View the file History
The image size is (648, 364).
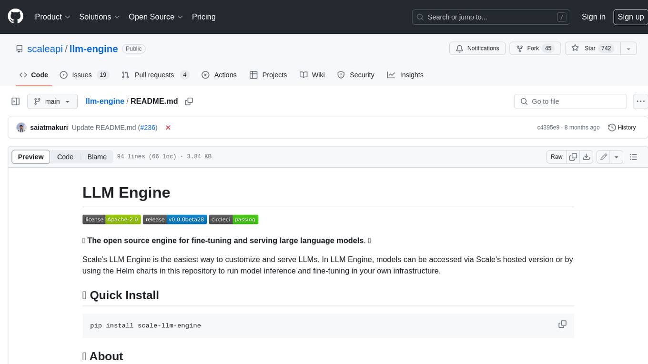[622, 128]
